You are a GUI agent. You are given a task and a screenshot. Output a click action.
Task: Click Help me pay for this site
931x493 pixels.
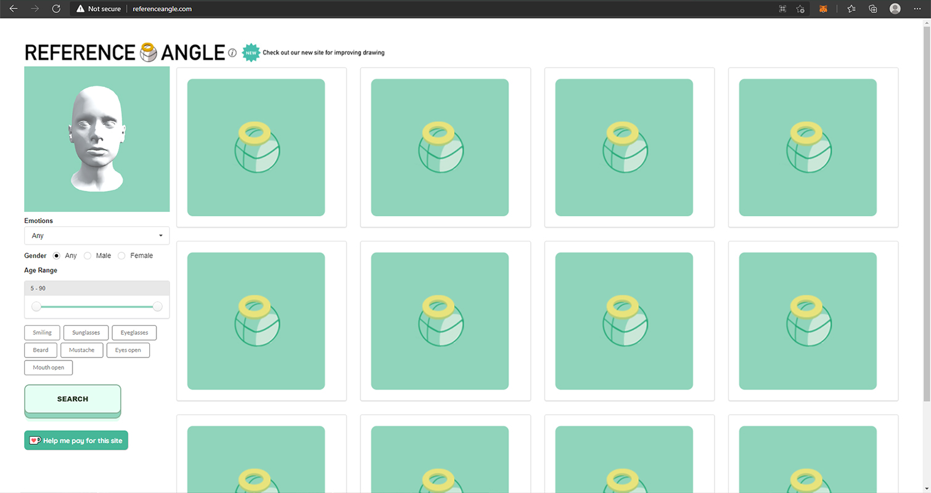pos(76,441)
